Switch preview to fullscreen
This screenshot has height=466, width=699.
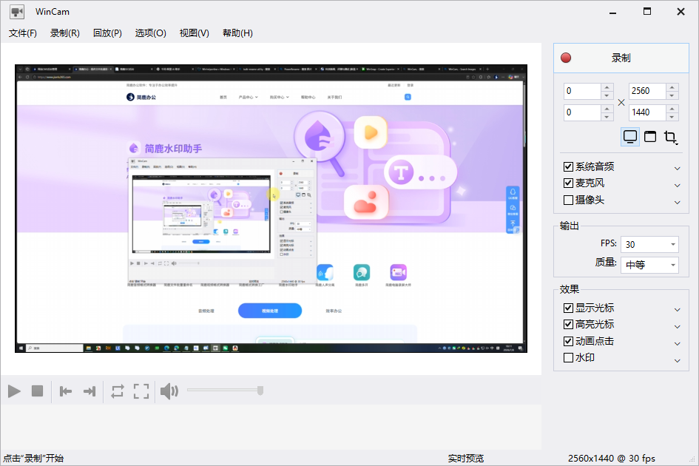point(141,391)
